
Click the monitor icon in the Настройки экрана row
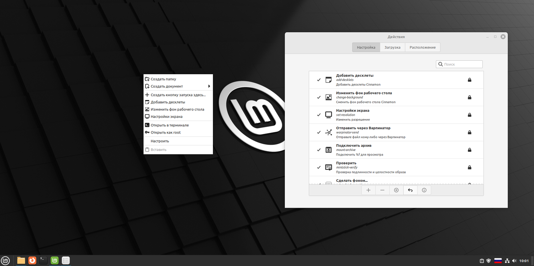(329, 115)
